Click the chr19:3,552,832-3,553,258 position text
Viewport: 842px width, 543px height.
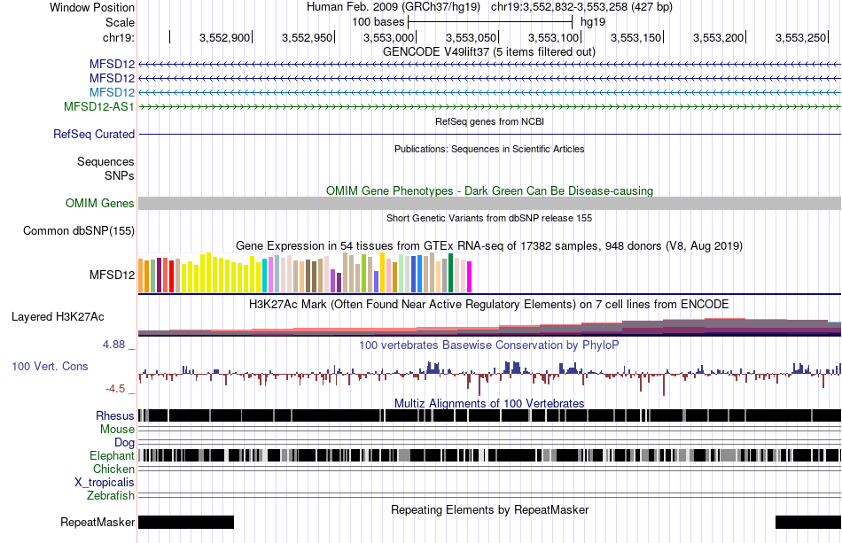(x=581, y=7)
